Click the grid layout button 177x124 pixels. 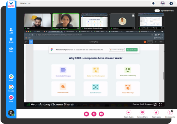click(x=101, y=114)
